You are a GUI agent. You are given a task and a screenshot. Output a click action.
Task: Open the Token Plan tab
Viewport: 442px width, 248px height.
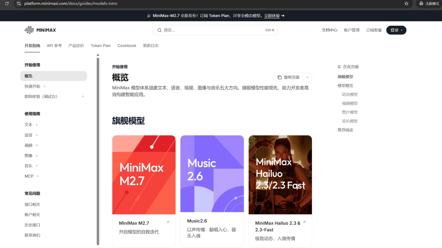pyautogui.click(x=101, y=46)
